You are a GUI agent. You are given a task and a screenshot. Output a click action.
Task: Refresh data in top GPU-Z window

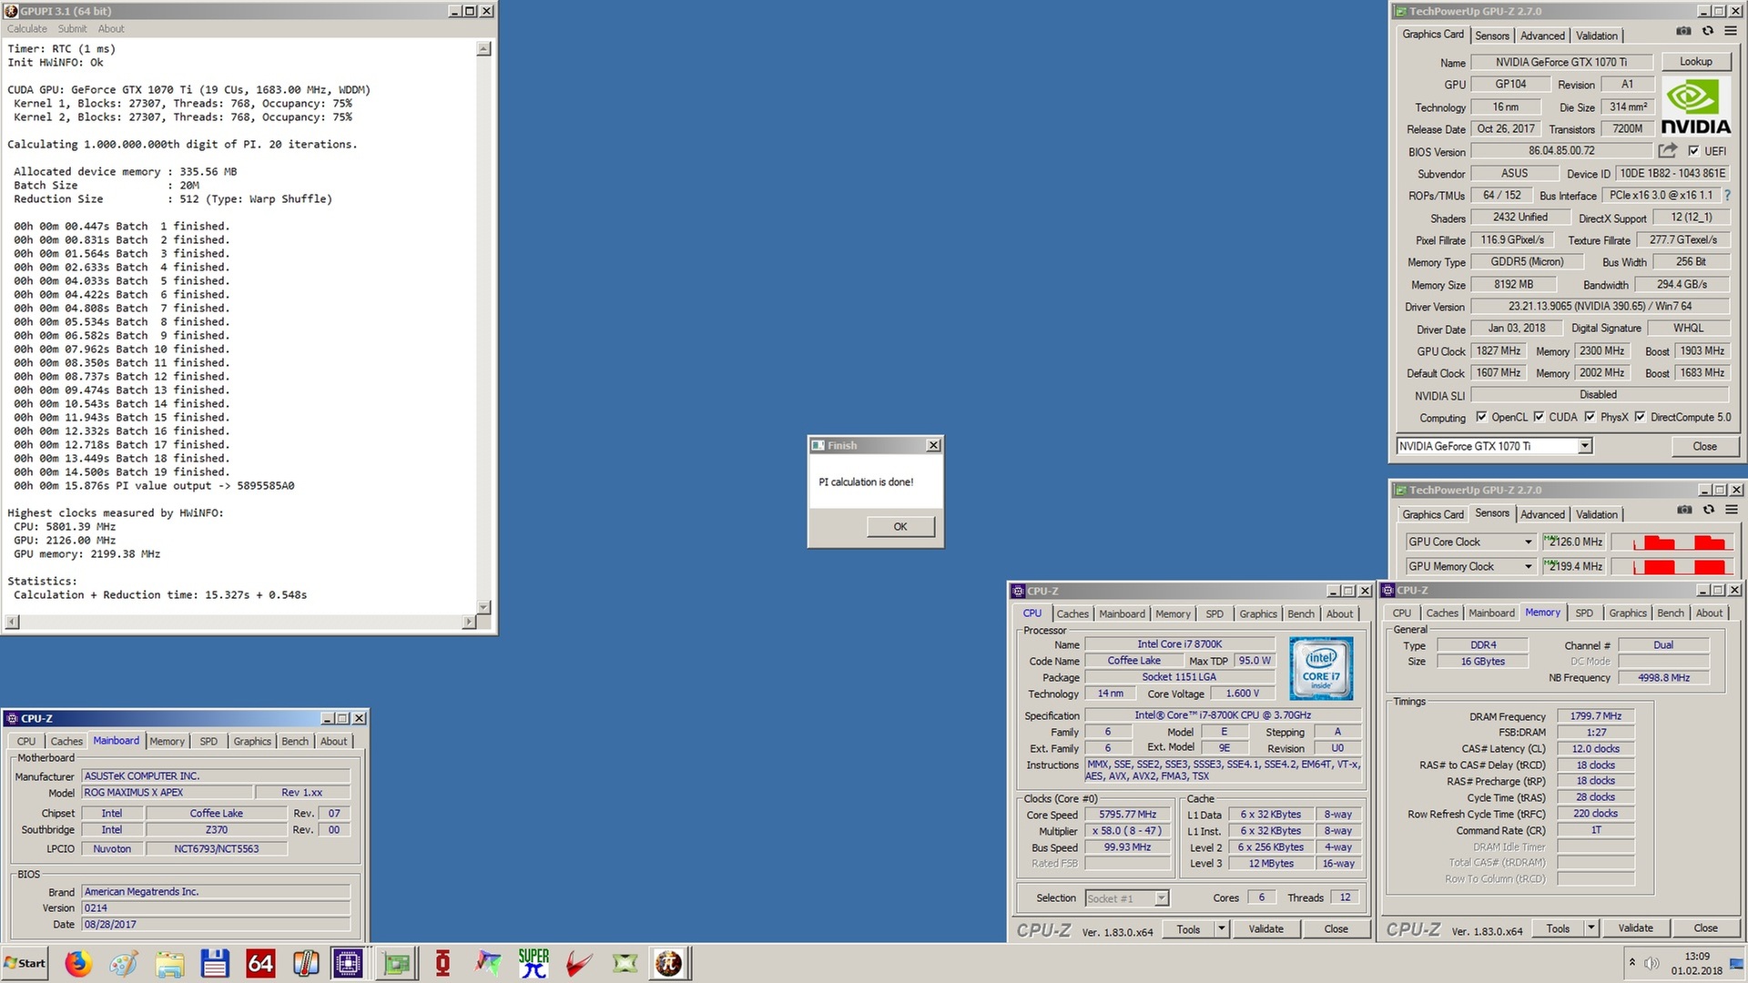pos(1708,31)
